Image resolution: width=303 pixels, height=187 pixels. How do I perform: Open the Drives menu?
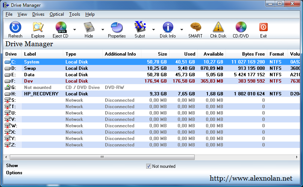38,14
